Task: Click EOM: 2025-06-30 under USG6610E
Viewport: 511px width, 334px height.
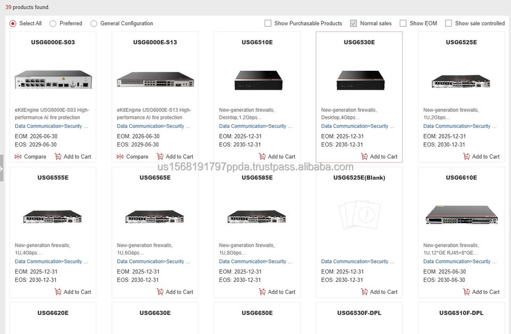Action: click(444, 272)
